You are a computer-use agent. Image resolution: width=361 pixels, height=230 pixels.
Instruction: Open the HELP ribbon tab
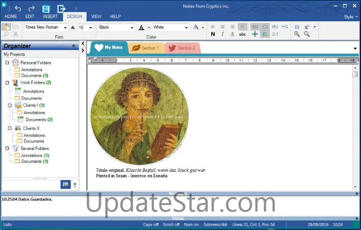pyautogui.click(x=115, y=16)
